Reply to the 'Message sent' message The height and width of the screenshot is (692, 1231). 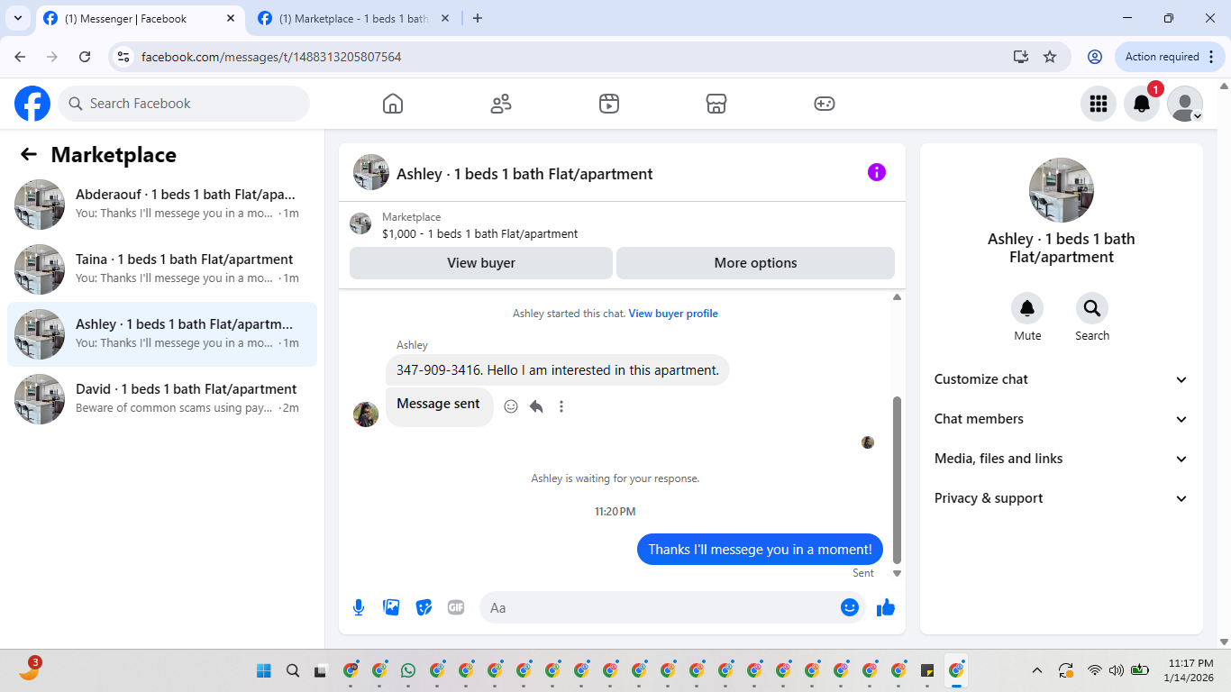pyautogui.click(x=536, y=406)
